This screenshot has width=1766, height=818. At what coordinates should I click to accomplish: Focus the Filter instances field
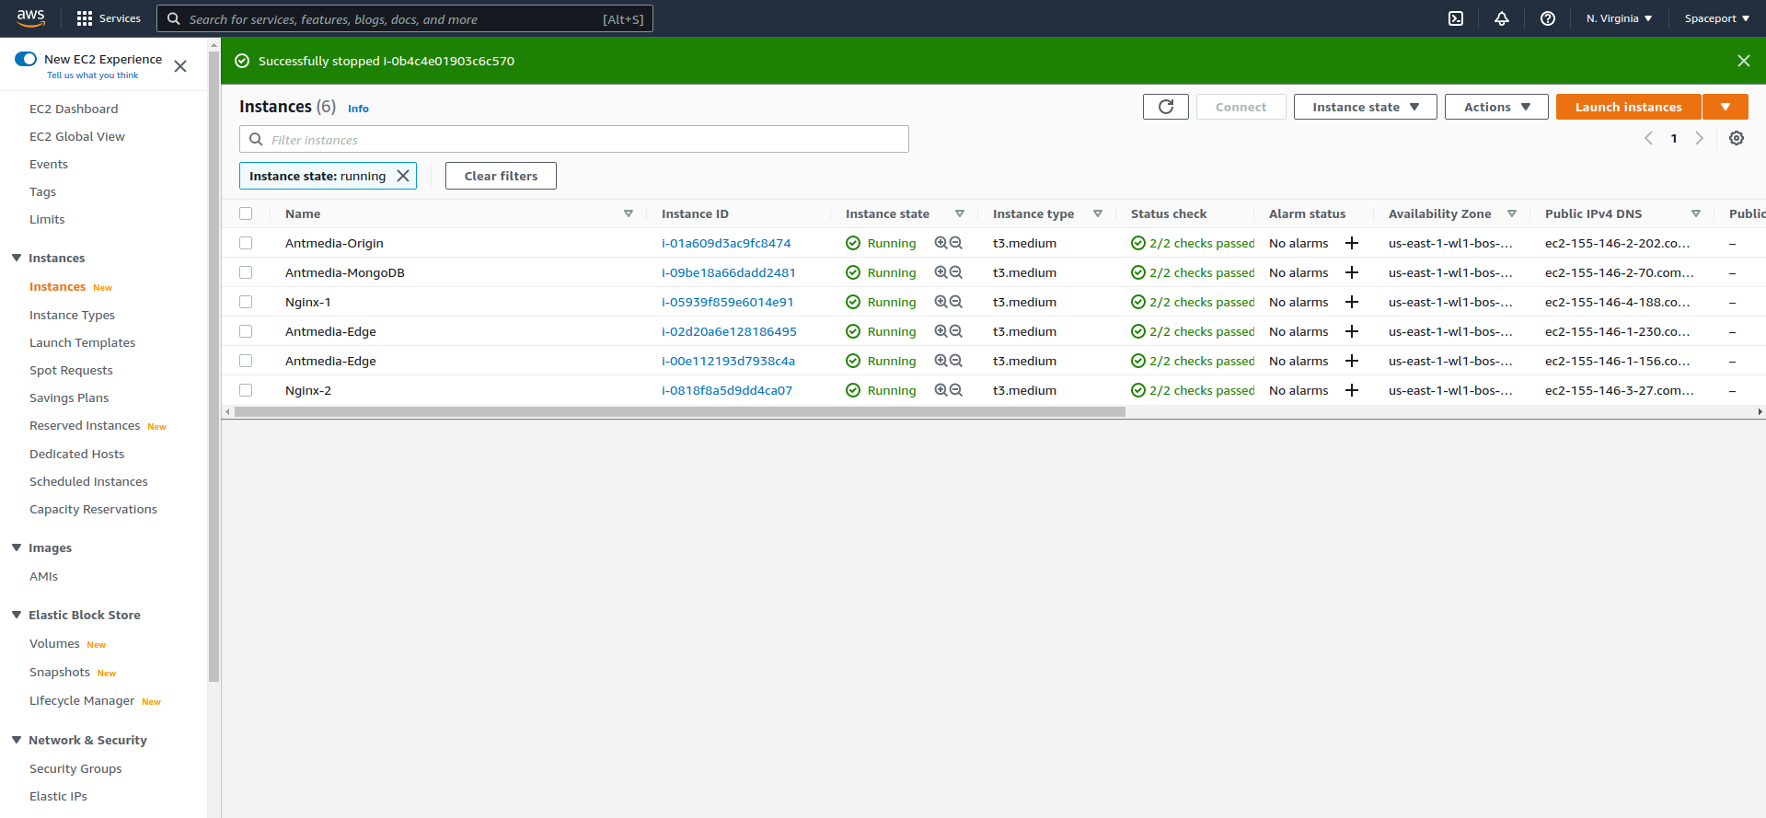click(x=574, y=139)
